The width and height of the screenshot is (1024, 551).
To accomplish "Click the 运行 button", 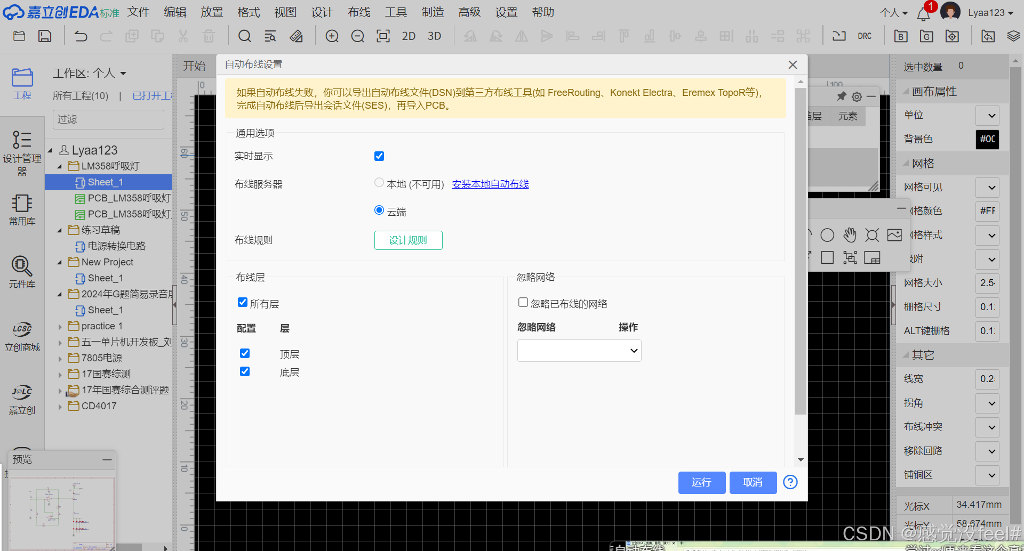I will point(702,482).
